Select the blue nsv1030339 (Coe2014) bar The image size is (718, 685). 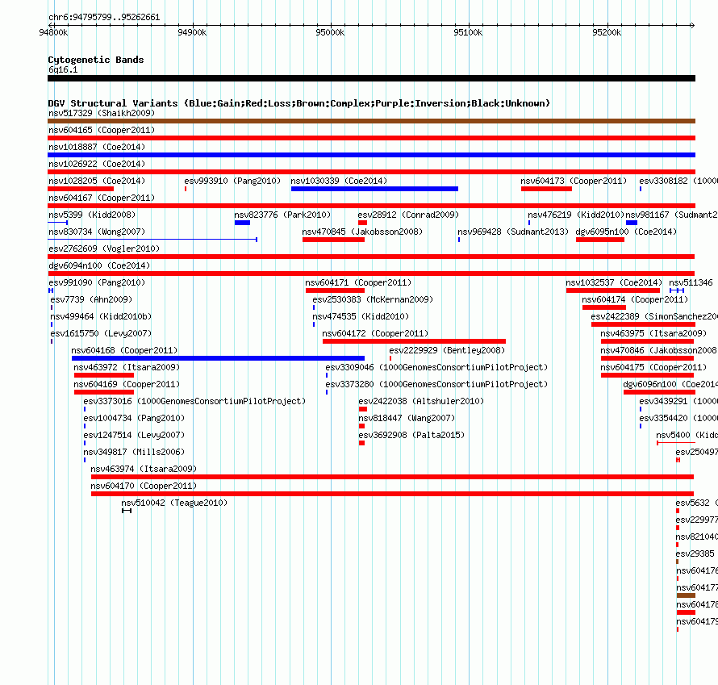coord(374,189)
